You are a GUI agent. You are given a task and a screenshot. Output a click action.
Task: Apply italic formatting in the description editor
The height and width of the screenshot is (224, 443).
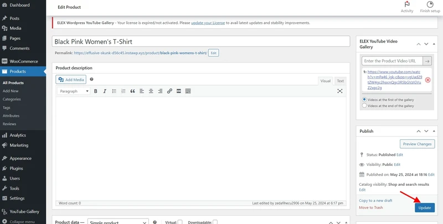point(105,91)
